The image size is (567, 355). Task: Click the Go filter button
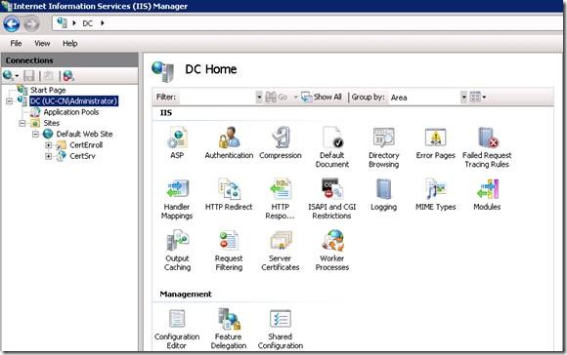point(277,98)
